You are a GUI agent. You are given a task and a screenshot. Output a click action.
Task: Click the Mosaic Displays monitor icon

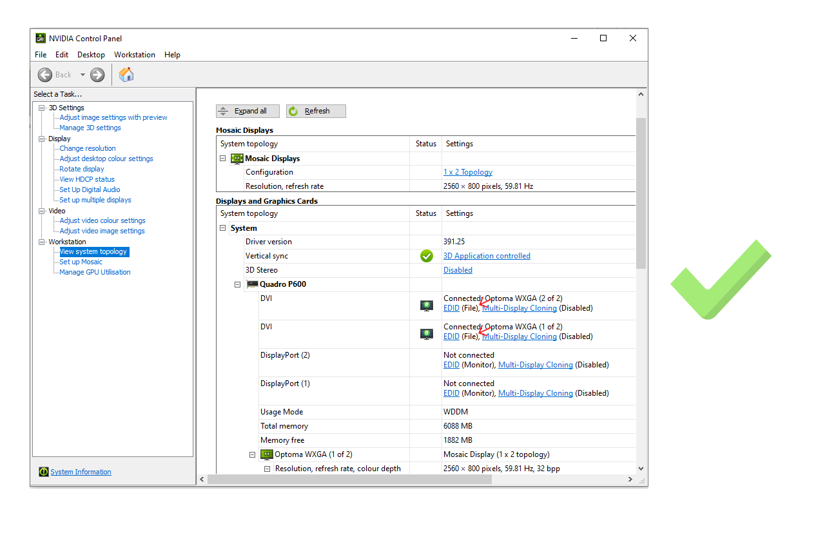point(237,159)
